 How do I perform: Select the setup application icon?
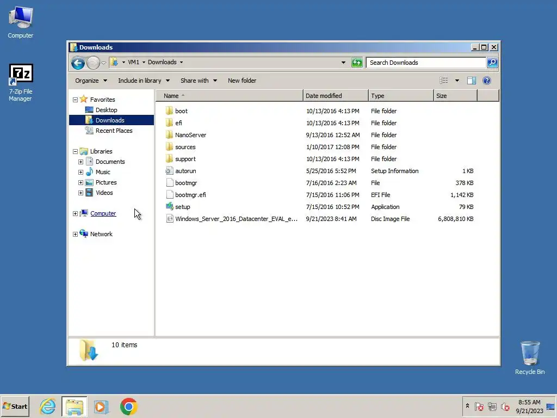click(170, 207)
